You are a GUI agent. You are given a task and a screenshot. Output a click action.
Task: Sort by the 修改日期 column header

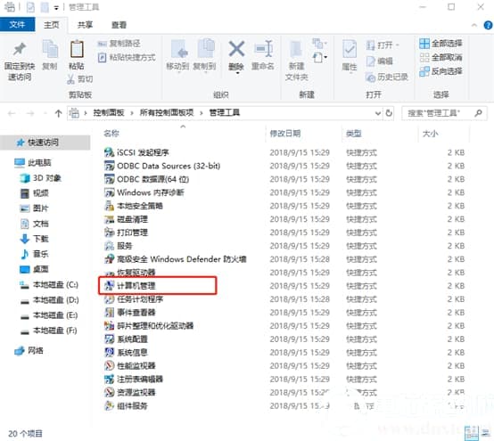tap(285, 134)
